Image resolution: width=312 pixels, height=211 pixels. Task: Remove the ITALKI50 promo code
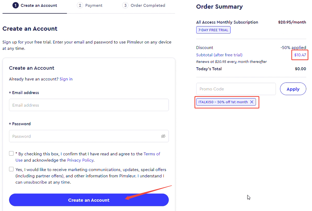(x=252, y=102)
